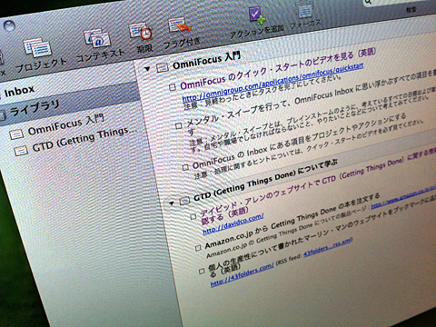Mark 43folders productivity task complete
The height and width of the screenshot is (327, 436).
(x=202, y=271)
